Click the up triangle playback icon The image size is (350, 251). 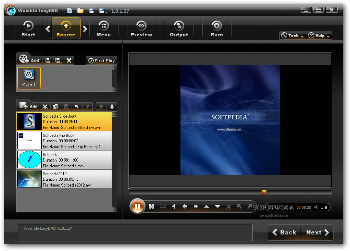[207, 207]
